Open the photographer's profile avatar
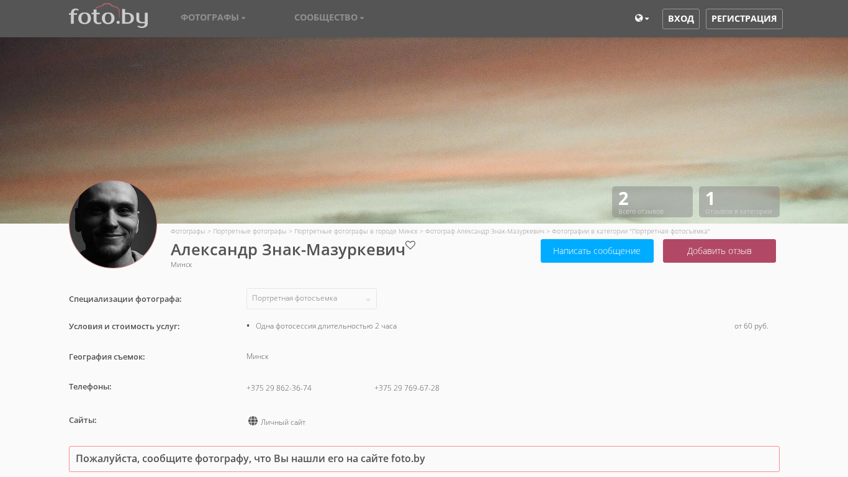This screenshot has height=477, width=848. [113, 224]
